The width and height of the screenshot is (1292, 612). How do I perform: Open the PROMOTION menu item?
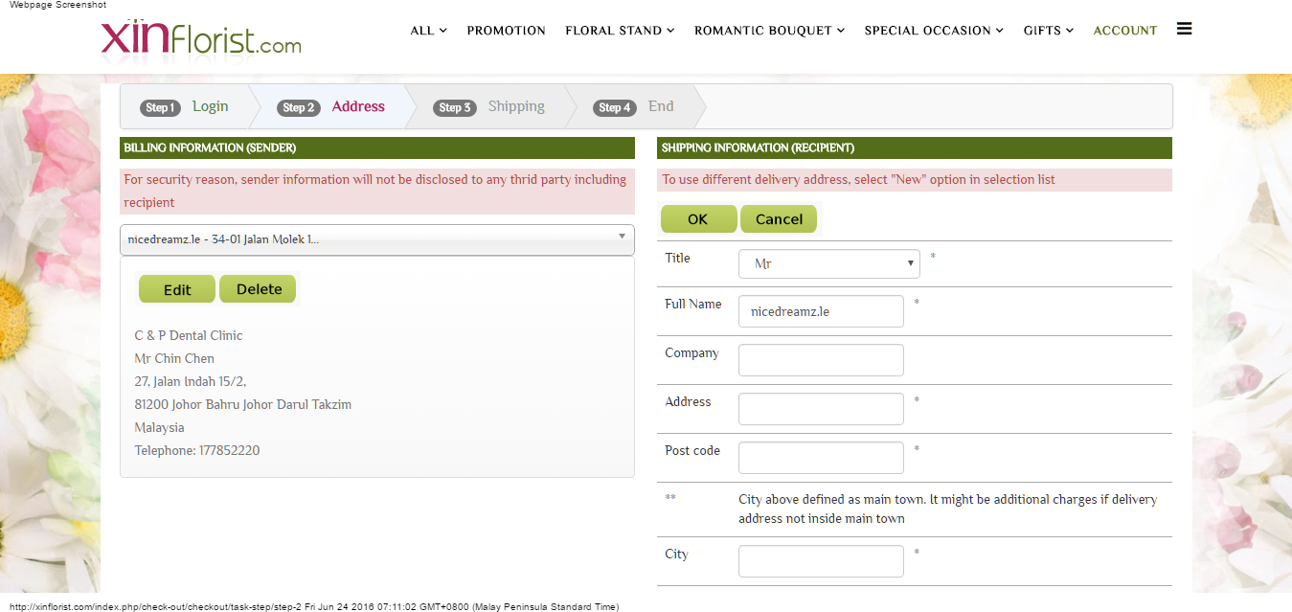[x=506, y=31]
